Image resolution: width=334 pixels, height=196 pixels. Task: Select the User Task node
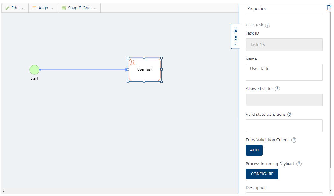pyautogui.click(x=145, y=70)
